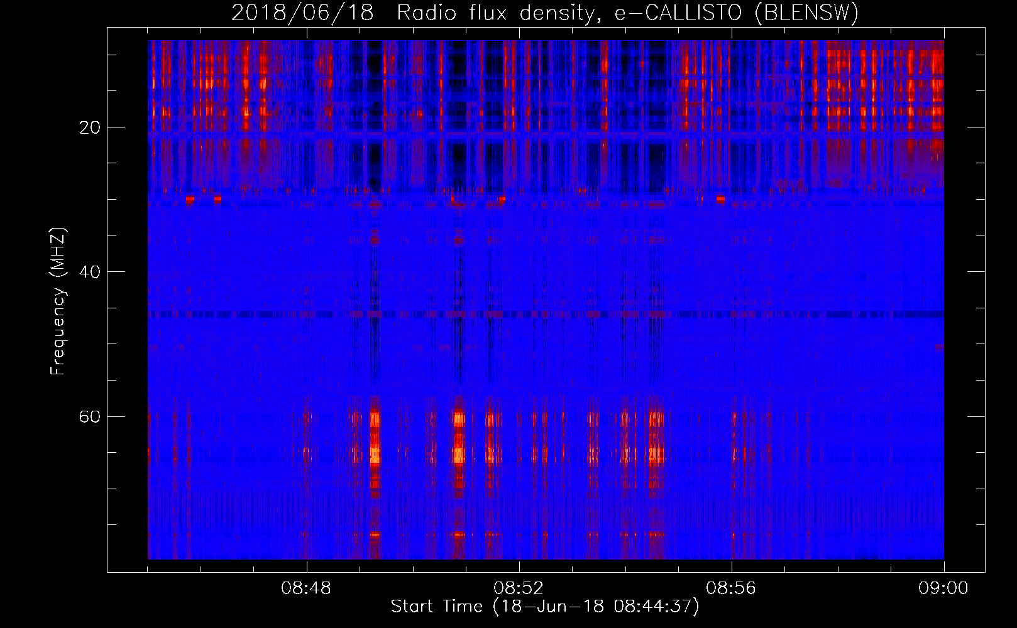This screenshot has height=628, width=1017.
Task: Click the 20 frequency tick label
Action: 90,127
